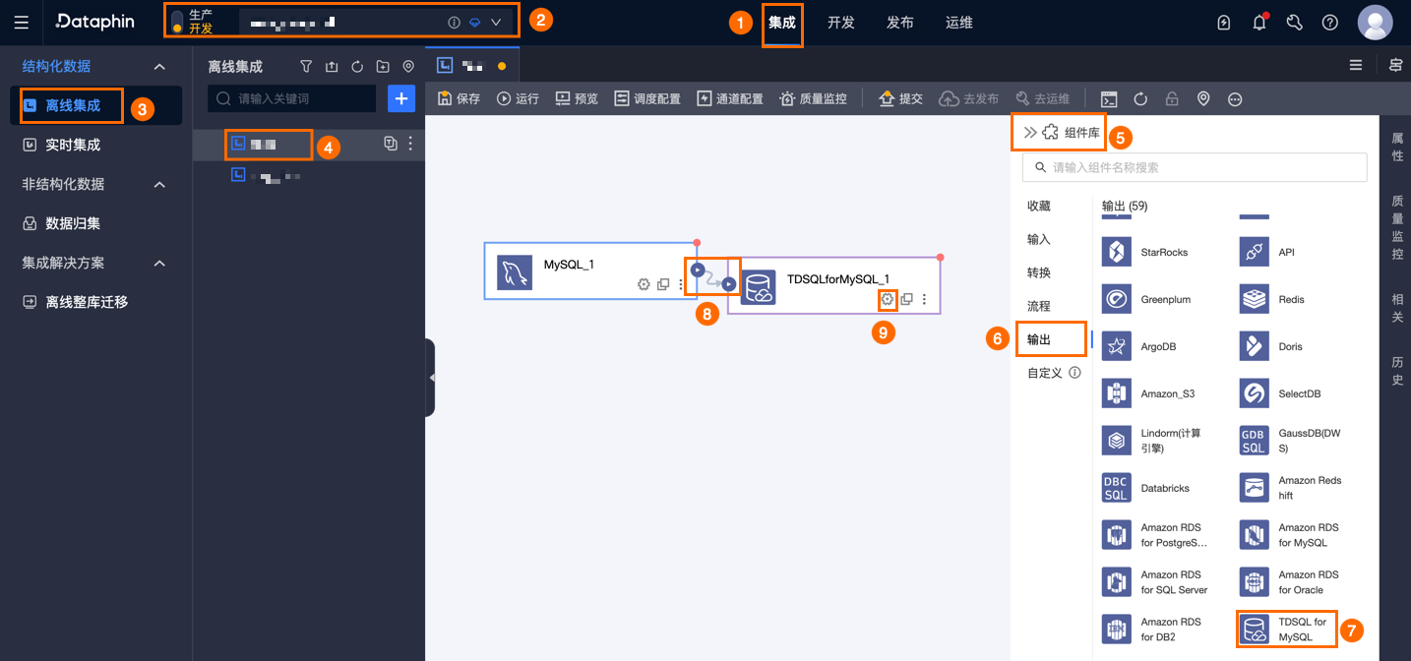Image resolution: width=1411 pixels, height=661 pixels.
Task: Open the 属性 side panel
Action: [x=1397, y=148]
